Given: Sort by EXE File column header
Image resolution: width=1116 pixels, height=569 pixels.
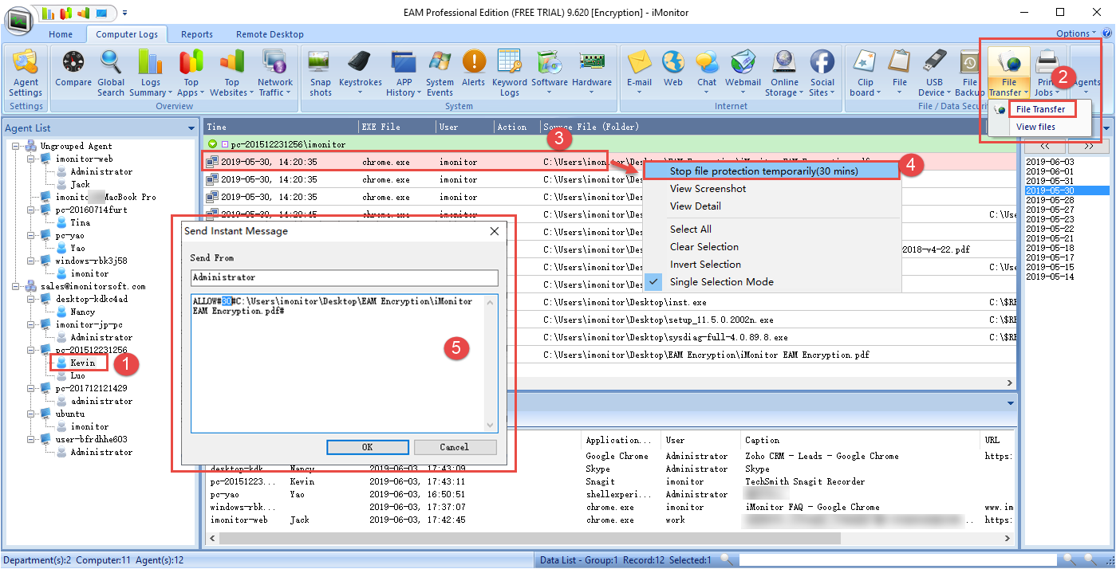Looking at the screenshot, I should [x=396, y=127].
